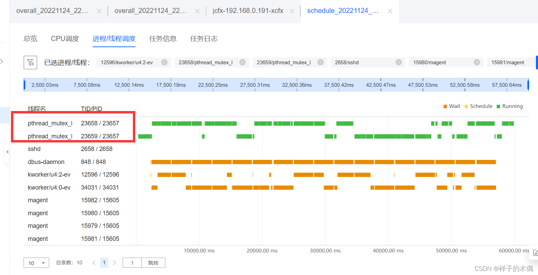The height and width of the screenshot is (275, 538).
Task: Click the page jump input field
Action: click(132, 263)
